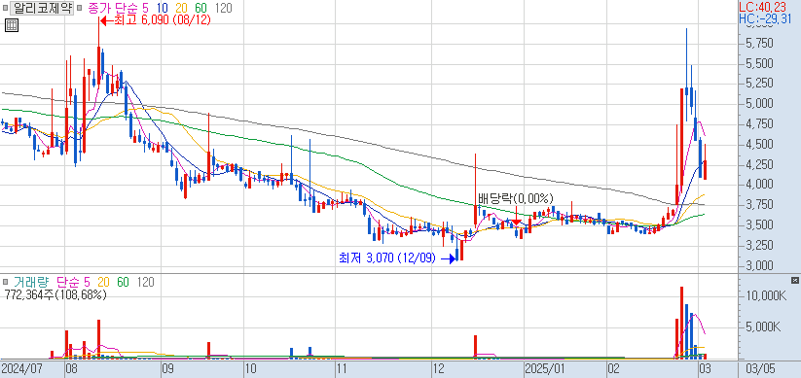
Task: Click the 3,500 price axis label
Action: [x=758, y=225]
